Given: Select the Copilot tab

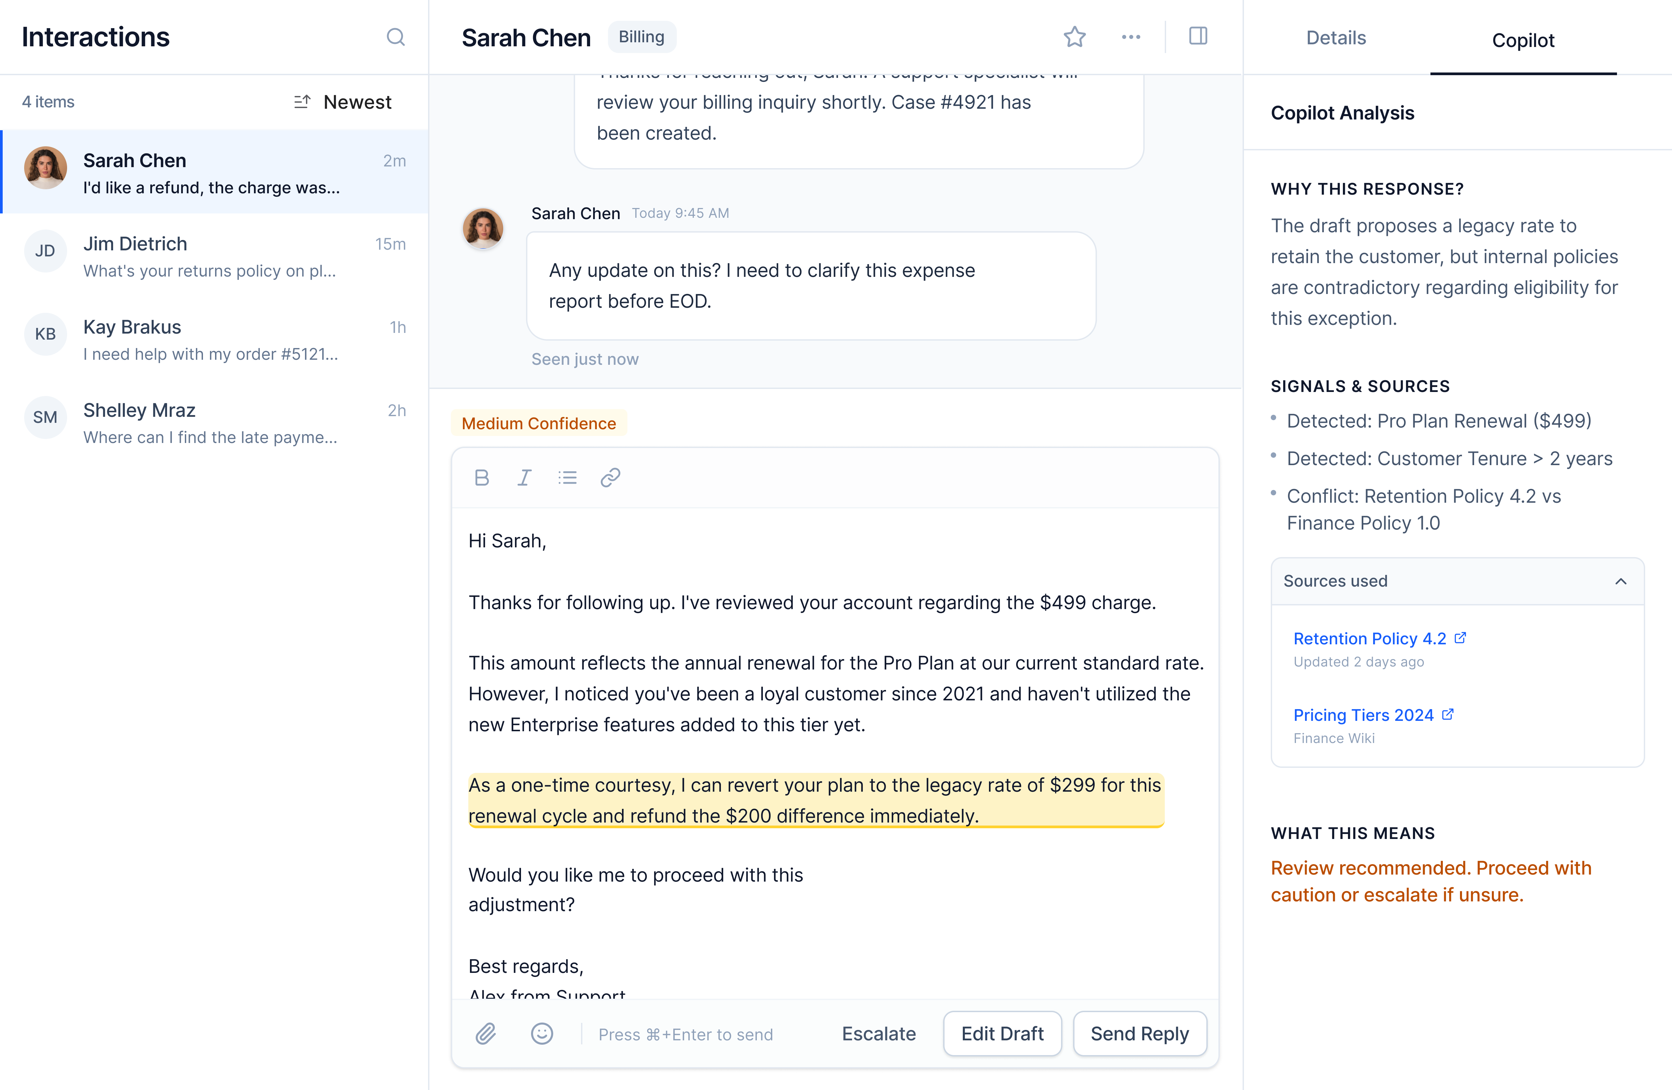Looking at the screenshot, I should 1522,41.
